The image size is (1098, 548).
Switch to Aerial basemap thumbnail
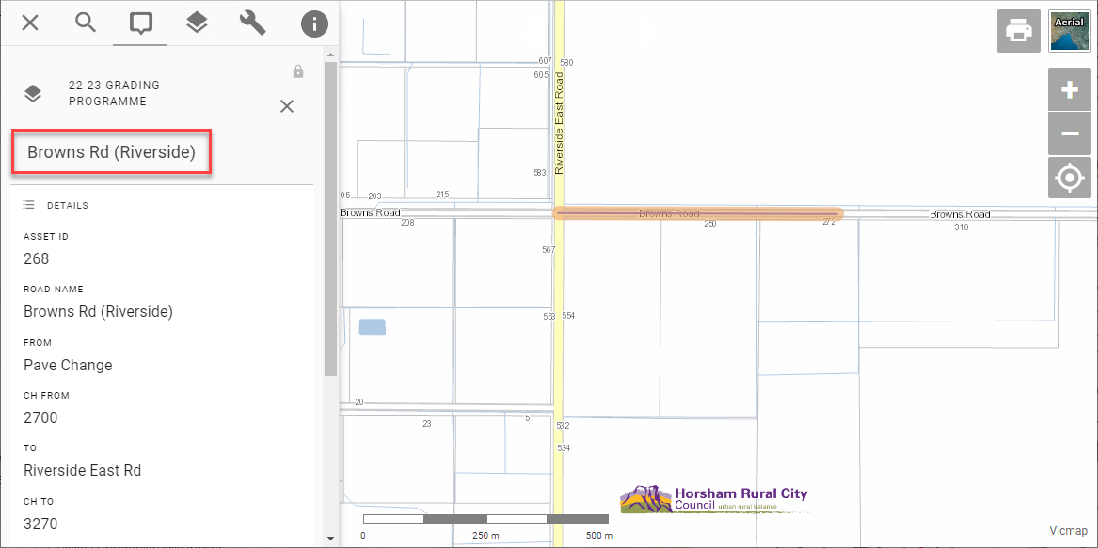(1070, 31)
